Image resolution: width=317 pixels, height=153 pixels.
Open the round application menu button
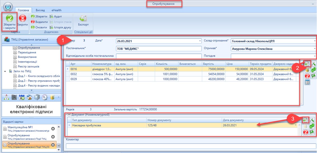coord(8,7)
